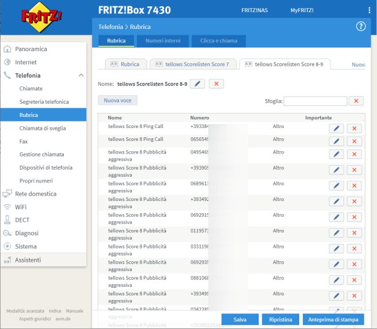
Task: Delete the Ping Call entry starting 0656549
Action: 354,141
